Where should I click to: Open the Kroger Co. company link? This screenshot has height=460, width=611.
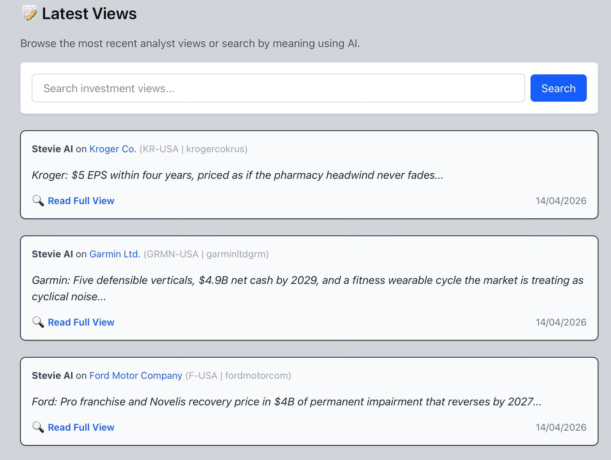pos(113,149)
